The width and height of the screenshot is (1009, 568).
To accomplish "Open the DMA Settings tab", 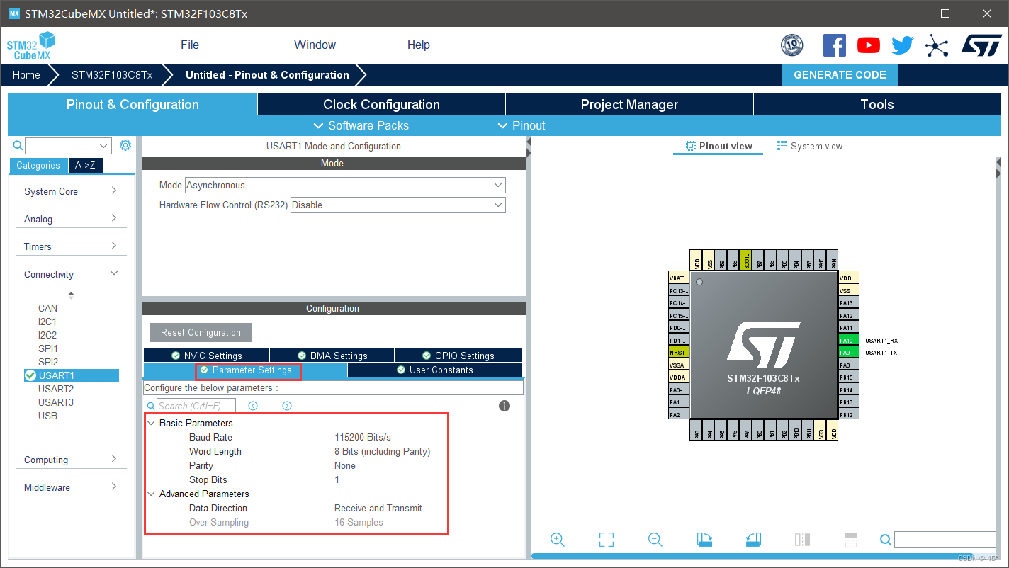I will pyautogui.click(x=332, y=356).
